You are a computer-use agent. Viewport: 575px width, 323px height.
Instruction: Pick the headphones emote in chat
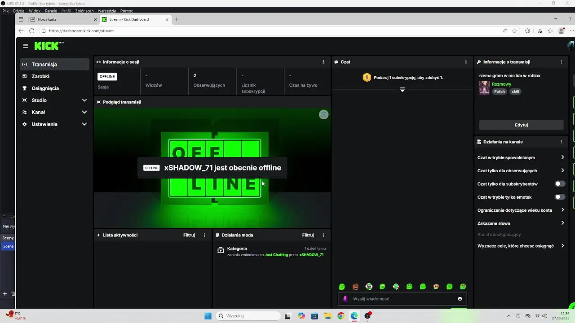click(369, 287)
